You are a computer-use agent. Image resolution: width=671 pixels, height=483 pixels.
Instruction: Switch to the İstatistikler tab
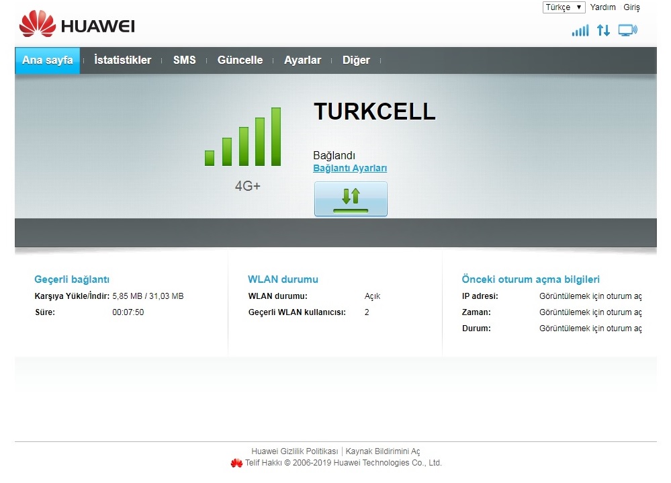click(122, 60)
